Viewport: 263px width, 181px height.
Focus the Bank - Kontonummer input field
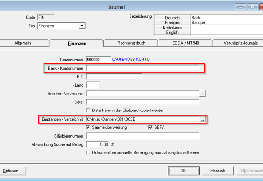[142, 68]
